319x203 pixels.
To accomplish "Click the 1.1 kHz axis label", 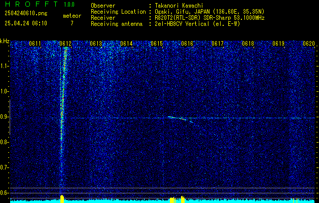I will coord(5,66).
